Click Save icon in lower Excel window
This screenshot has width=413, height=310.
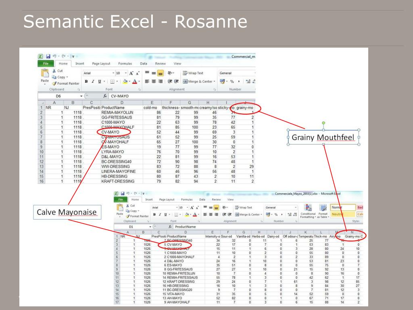click(x=123, y=193)
